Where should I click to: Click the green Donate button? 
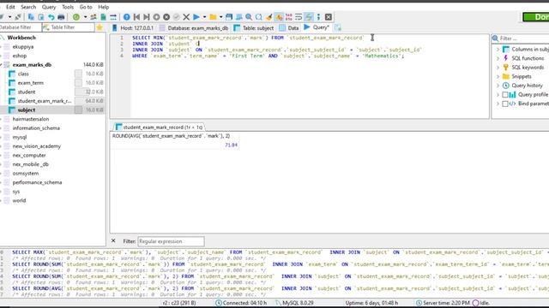coord(535,17)
